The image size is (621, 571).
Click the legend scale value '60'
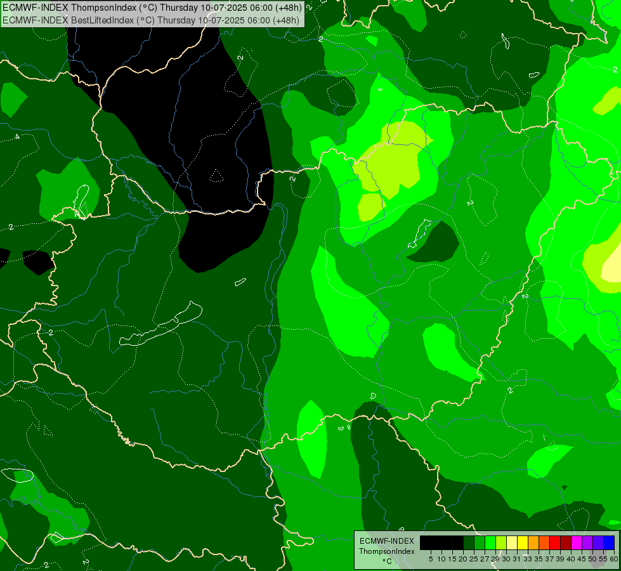coord(614,559)
